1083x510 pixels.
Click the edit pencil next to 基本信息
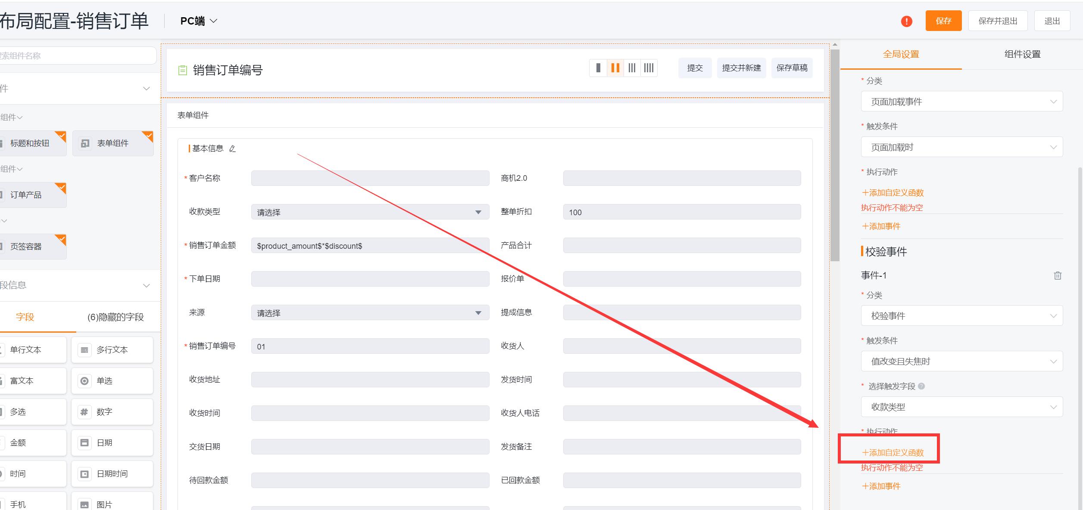232,149
